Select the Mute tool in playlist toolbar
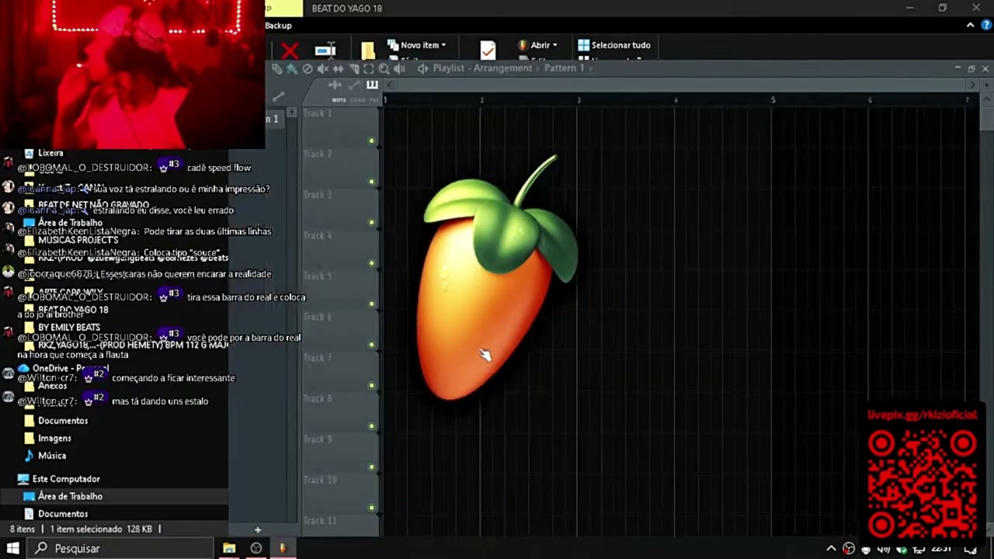The width and height of the screenshot is (994, 559). tap(323, 68)
